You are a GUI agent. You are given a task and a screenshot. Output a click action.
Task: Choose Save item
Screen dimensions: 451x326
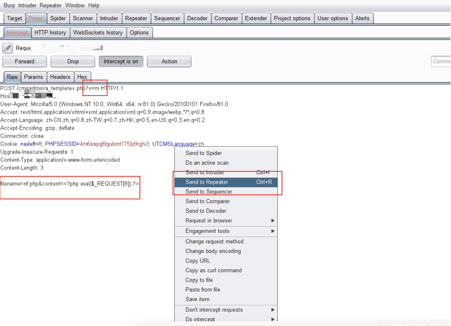[226, 299]
